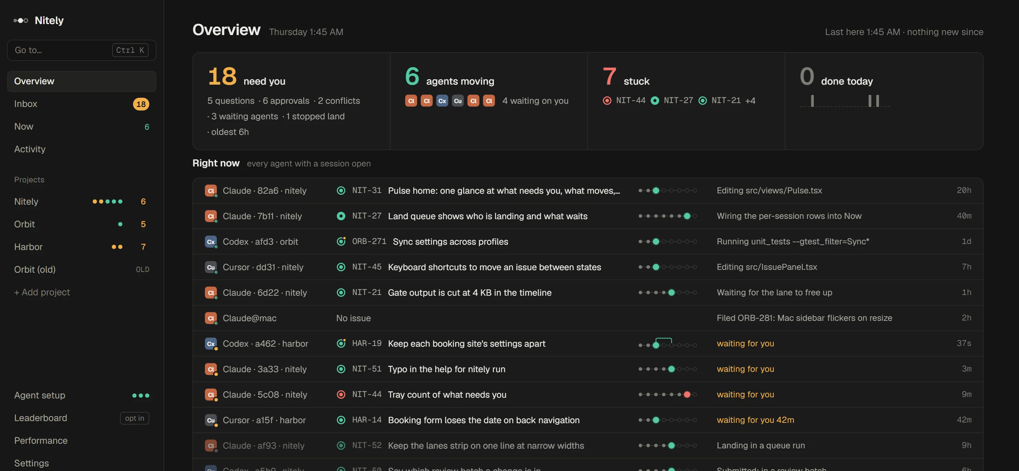This screenshot has width=1019, height=471.
Task: Click the Claude@mac agent icon
Action: click(211, 318)
